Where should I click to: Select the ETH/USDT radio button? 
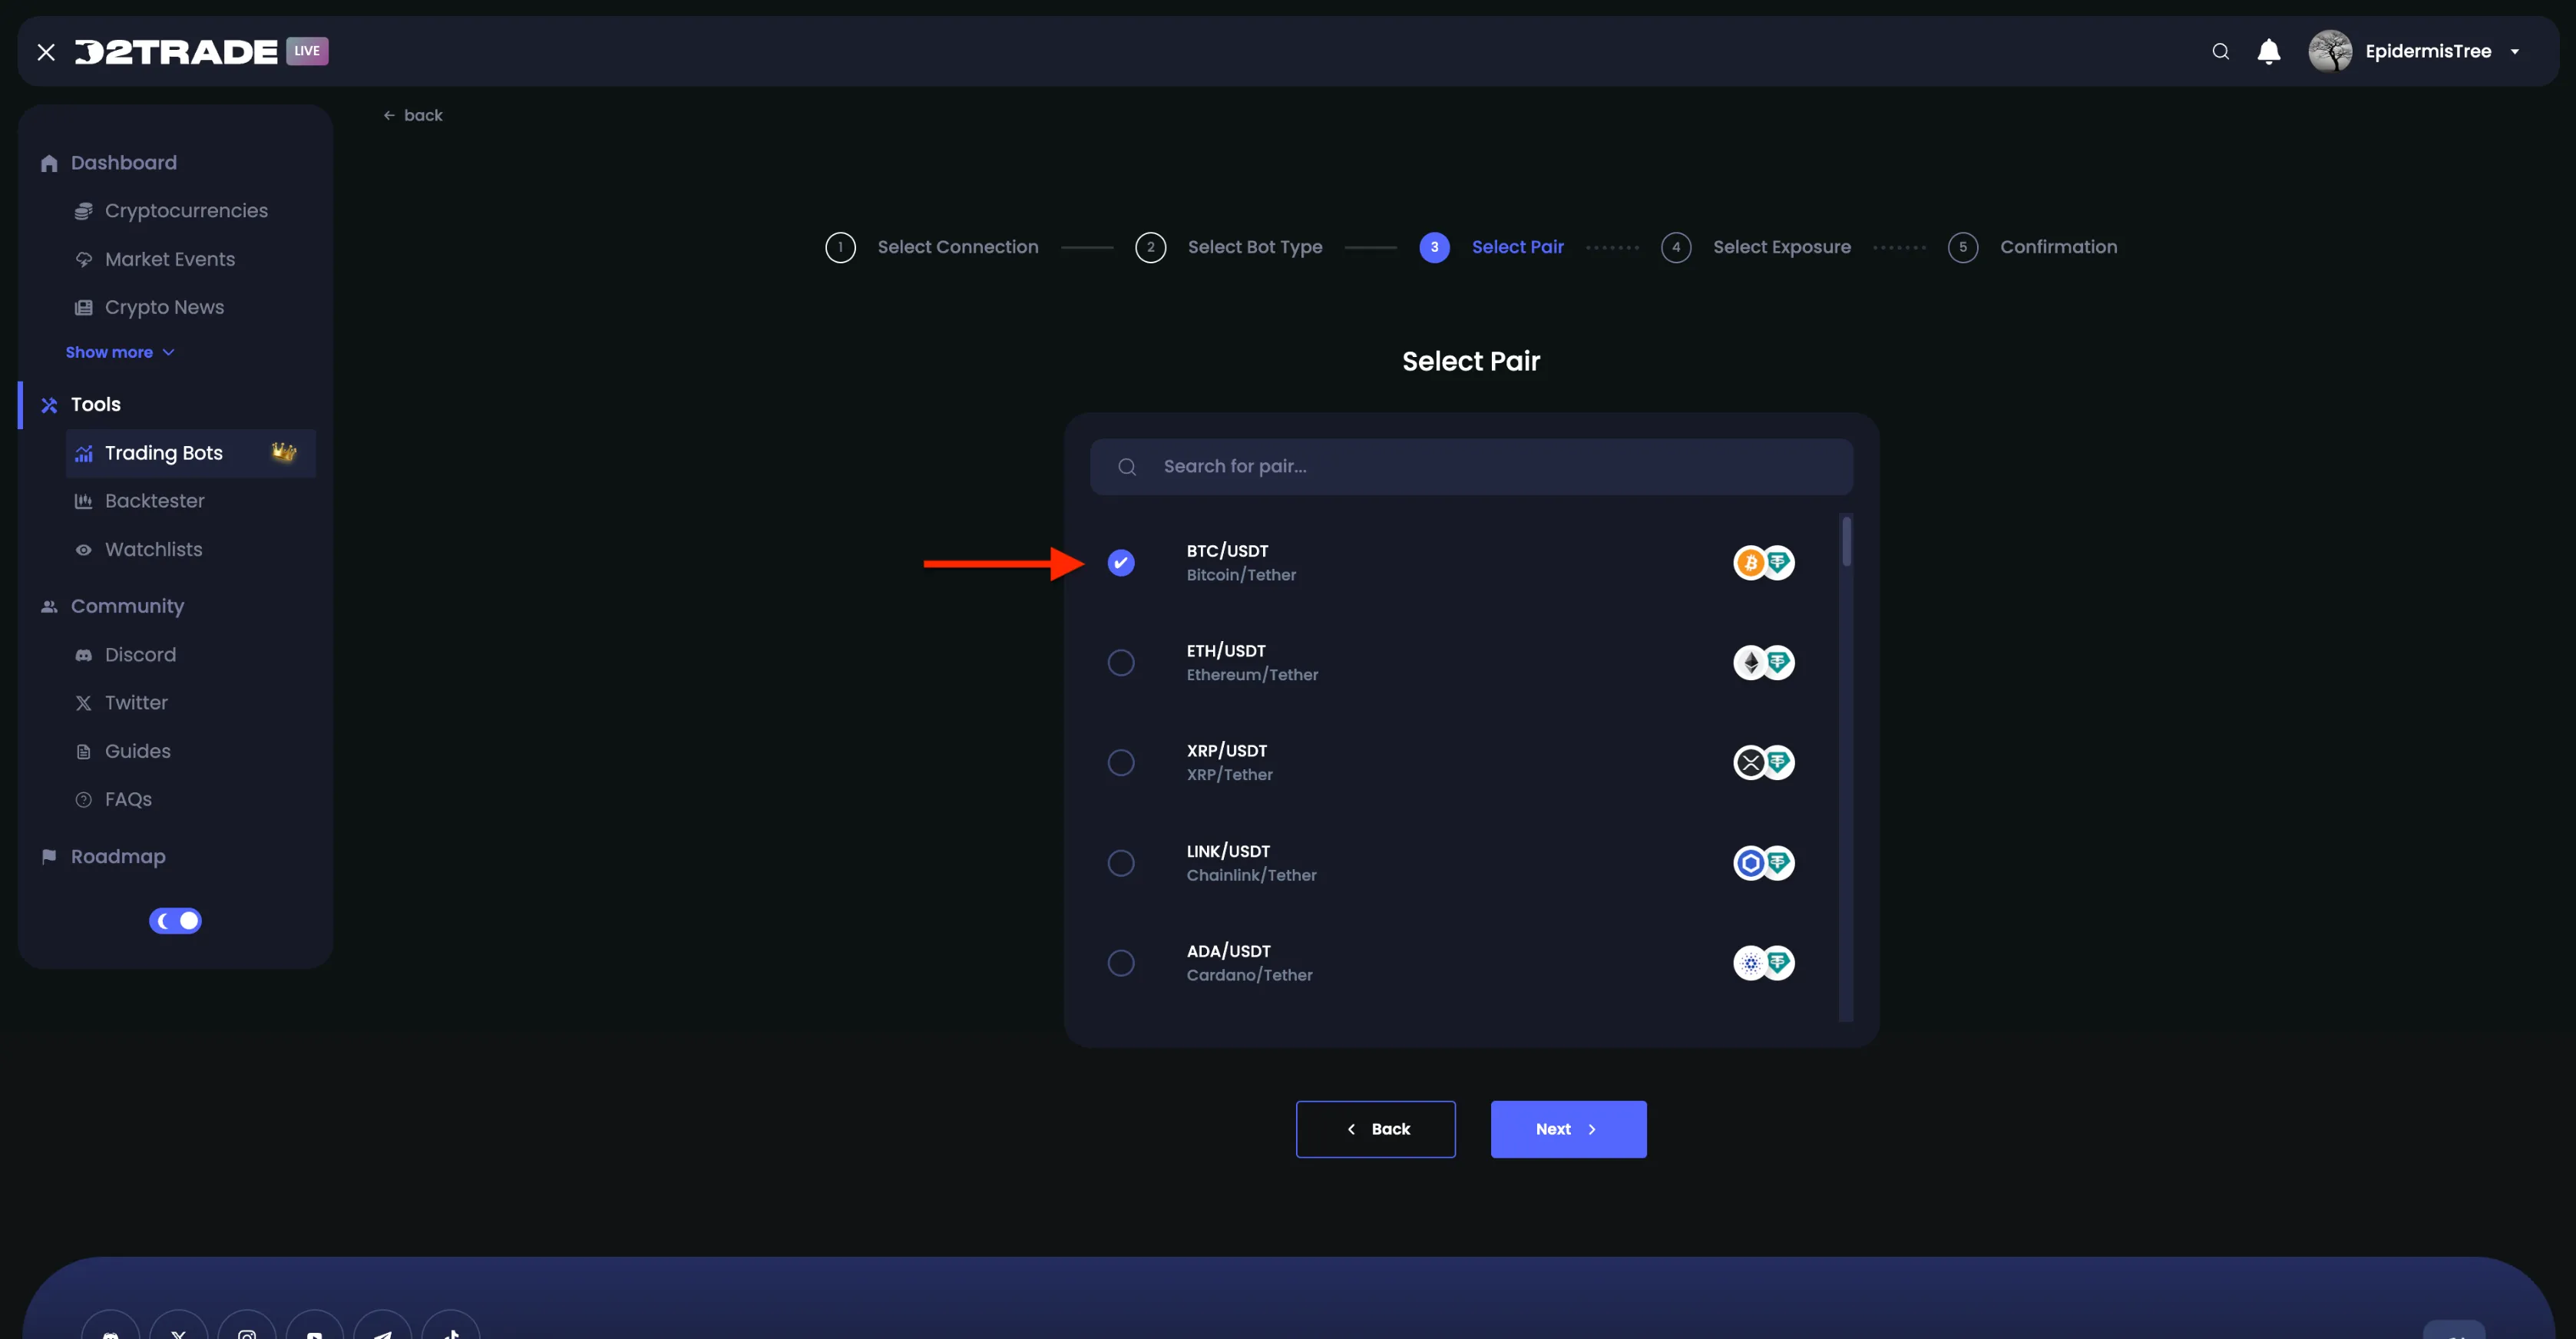coord(1120,663)
